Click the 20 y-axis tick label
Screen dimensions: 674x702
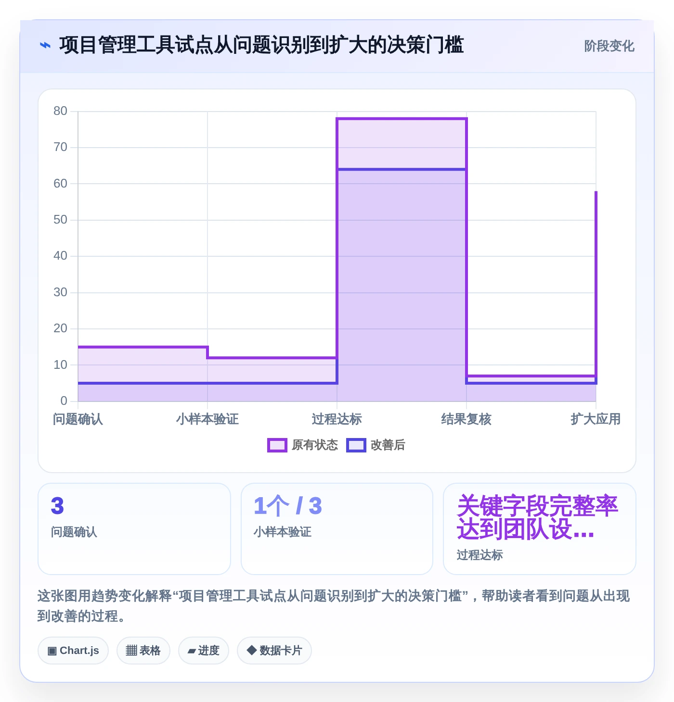coord(61,328)
